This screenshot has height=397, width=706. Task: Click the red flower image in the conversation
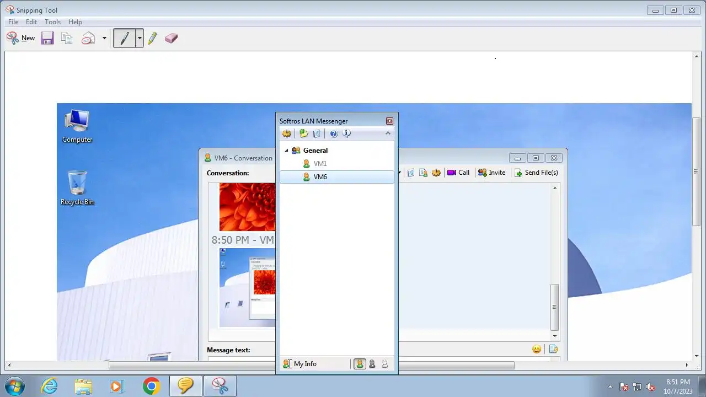click(247, 207)
